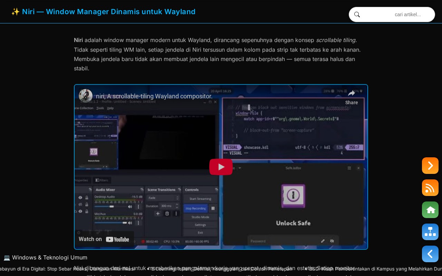Go back with blue left-arrow button
Image resolution: width=442 pixels, height=276 pixels.
[430, 254]
